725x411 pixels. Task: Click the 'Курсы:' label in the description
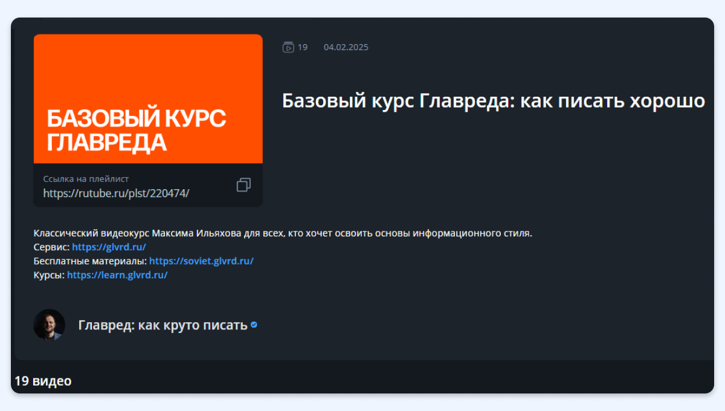pos(49,274)
